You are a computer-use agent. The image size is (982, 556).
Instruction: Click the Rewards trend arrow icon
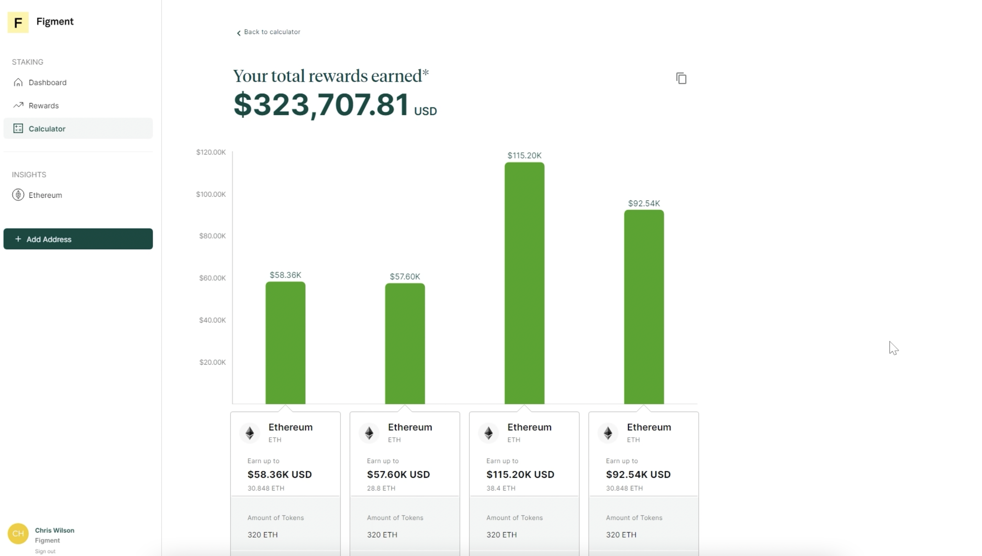click(x=18, y=105)
